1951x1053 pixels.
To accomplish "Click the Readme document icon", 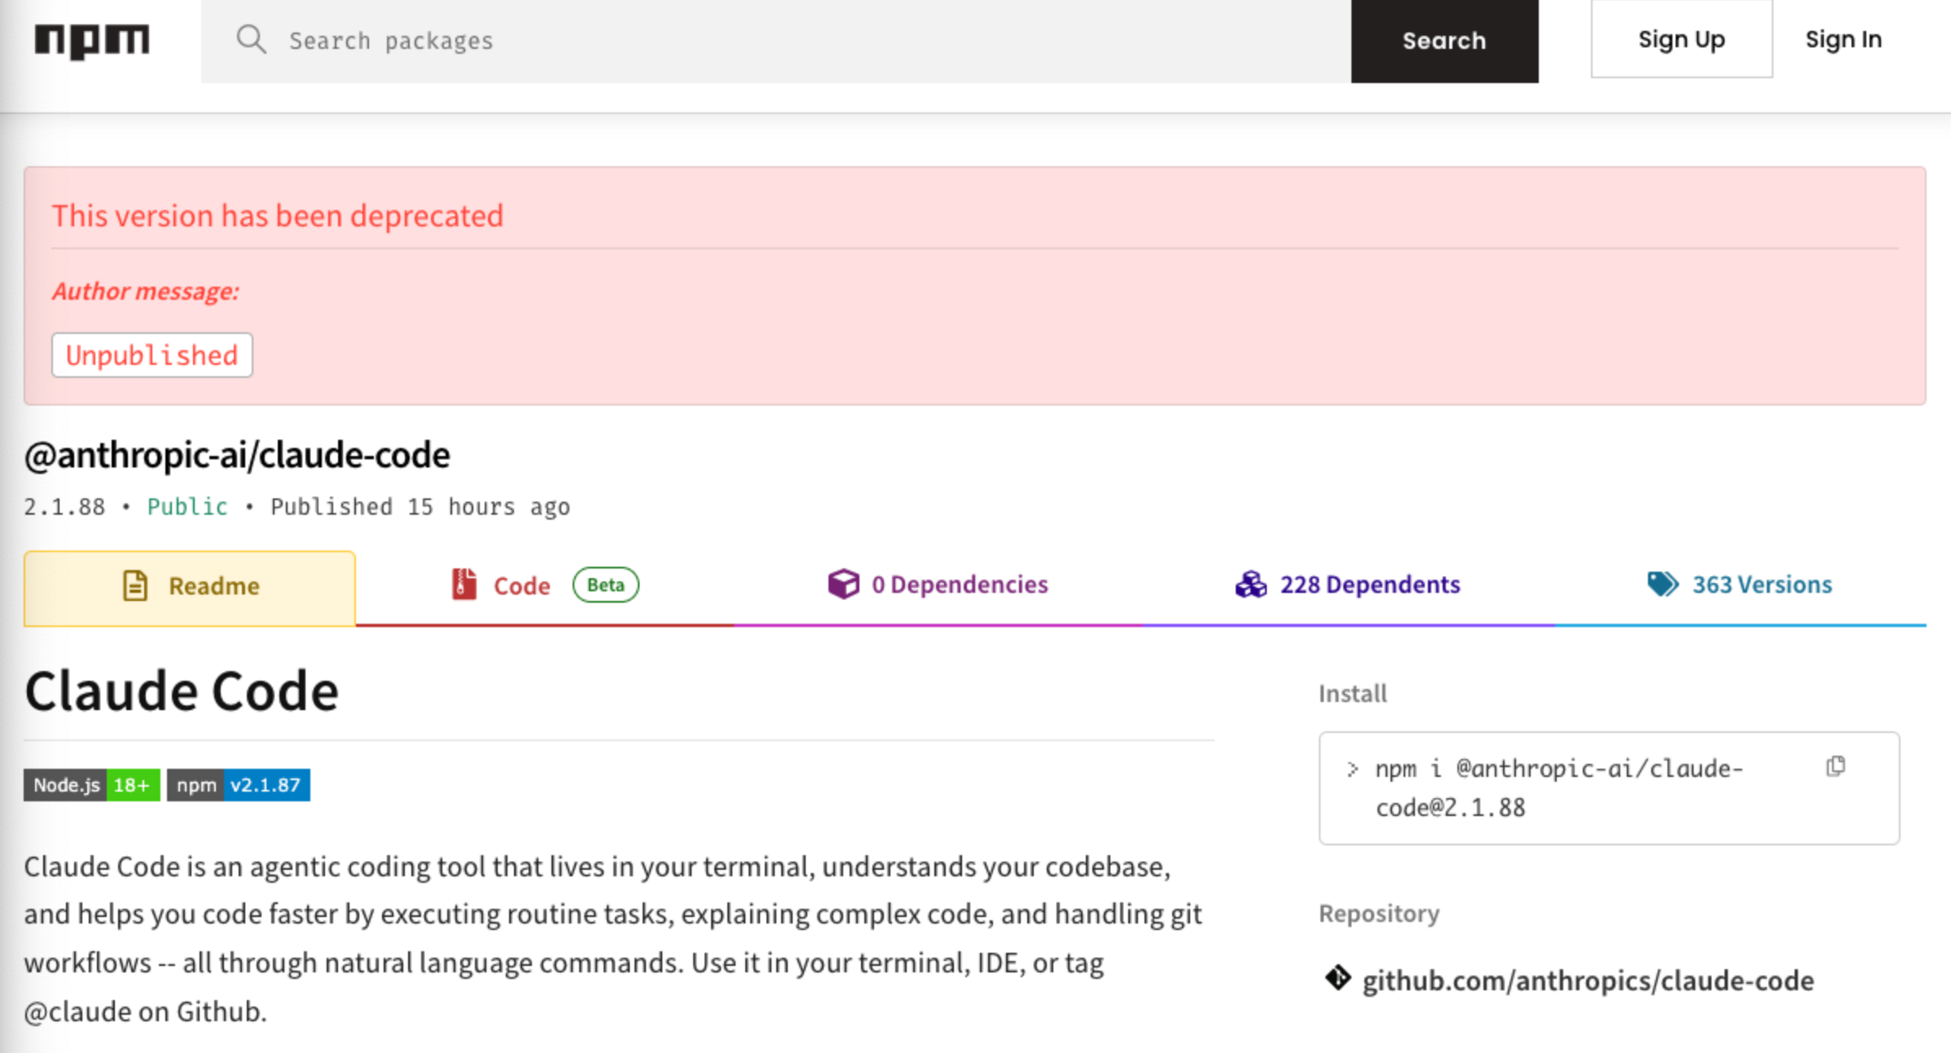I will pos(135,586).
